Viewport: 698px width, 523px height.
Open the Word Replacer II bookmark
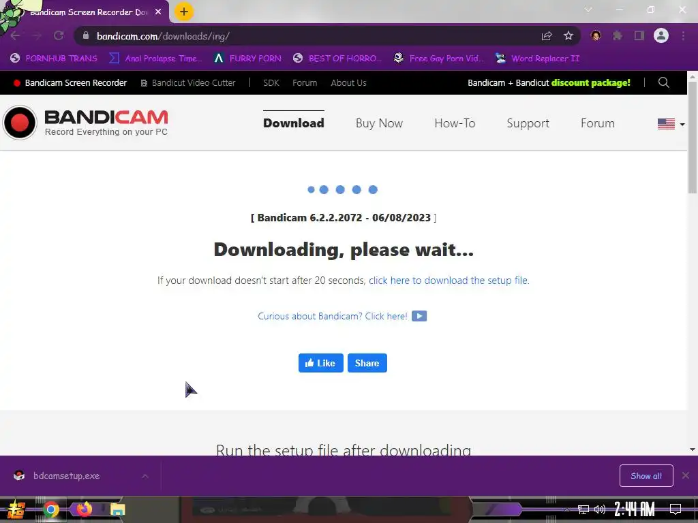tap(538, 59)
